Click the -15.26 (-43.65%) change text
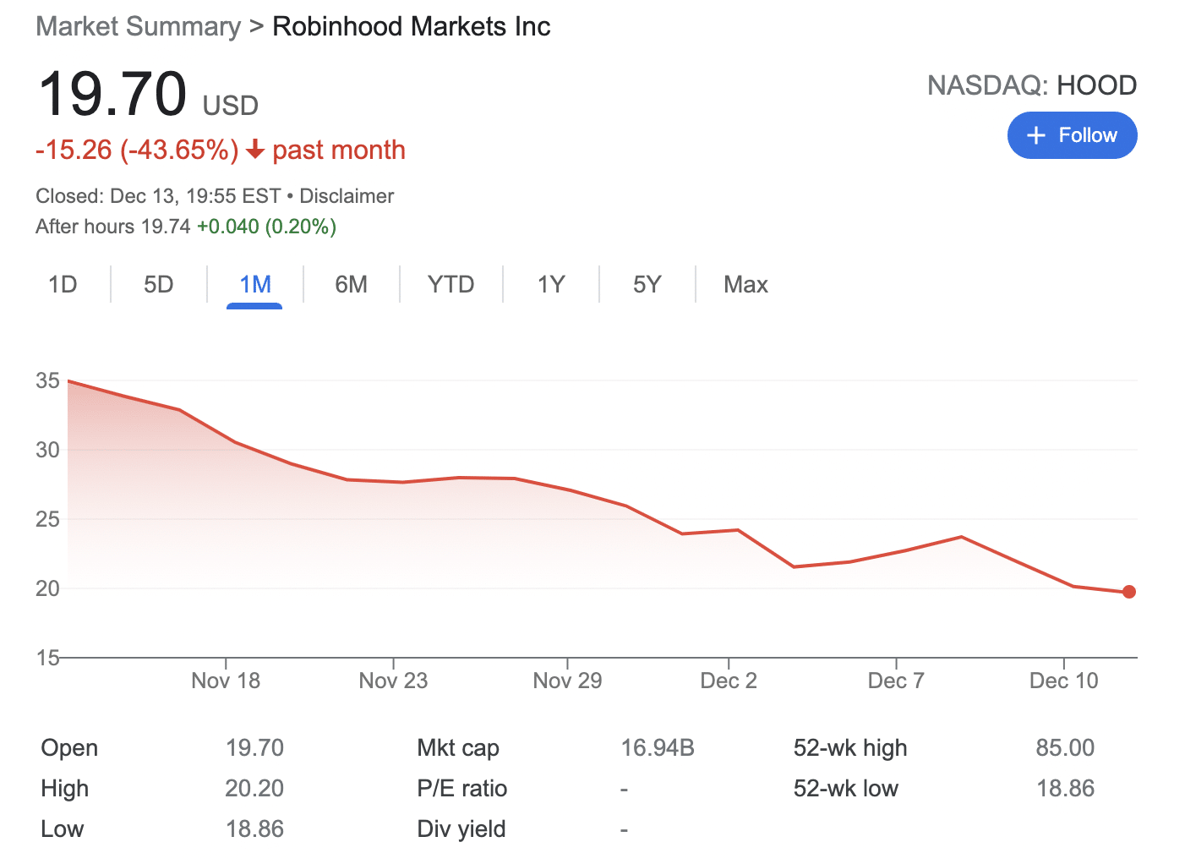The image size is (1185, 864). coord(137,150)
